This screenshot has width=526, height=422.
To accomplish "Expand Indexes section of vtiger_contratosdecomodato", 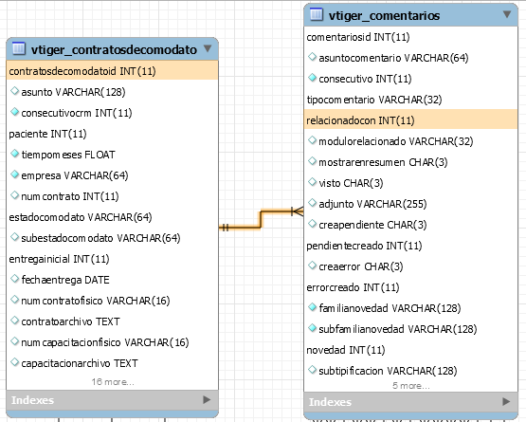I will tap(207, 400).
